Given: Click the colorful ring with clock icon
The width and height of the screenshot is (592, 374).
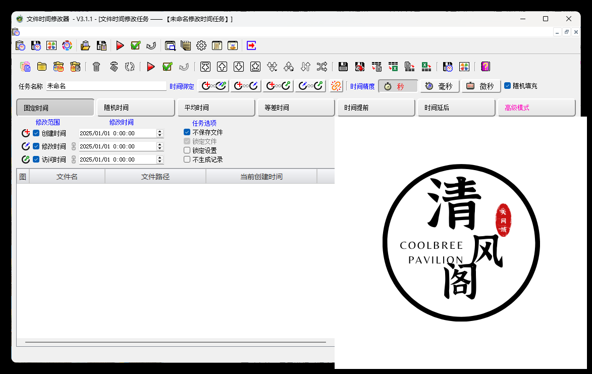Looking at the screenshot, I should click(x=67, y=45).
